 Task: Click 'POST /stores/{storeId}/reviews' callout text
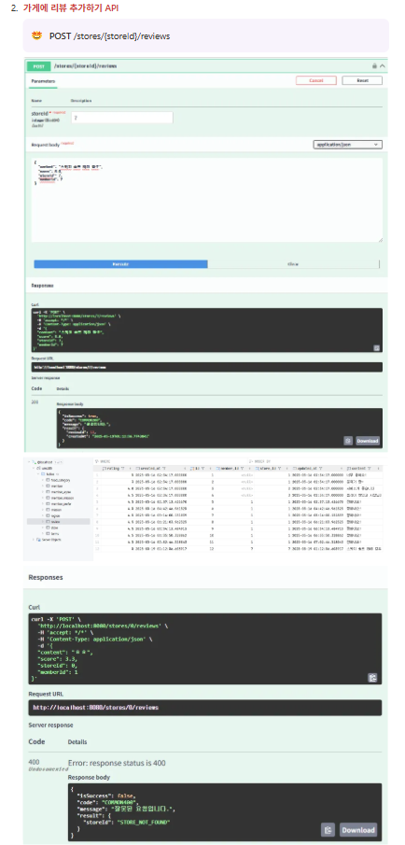(110, 36)
